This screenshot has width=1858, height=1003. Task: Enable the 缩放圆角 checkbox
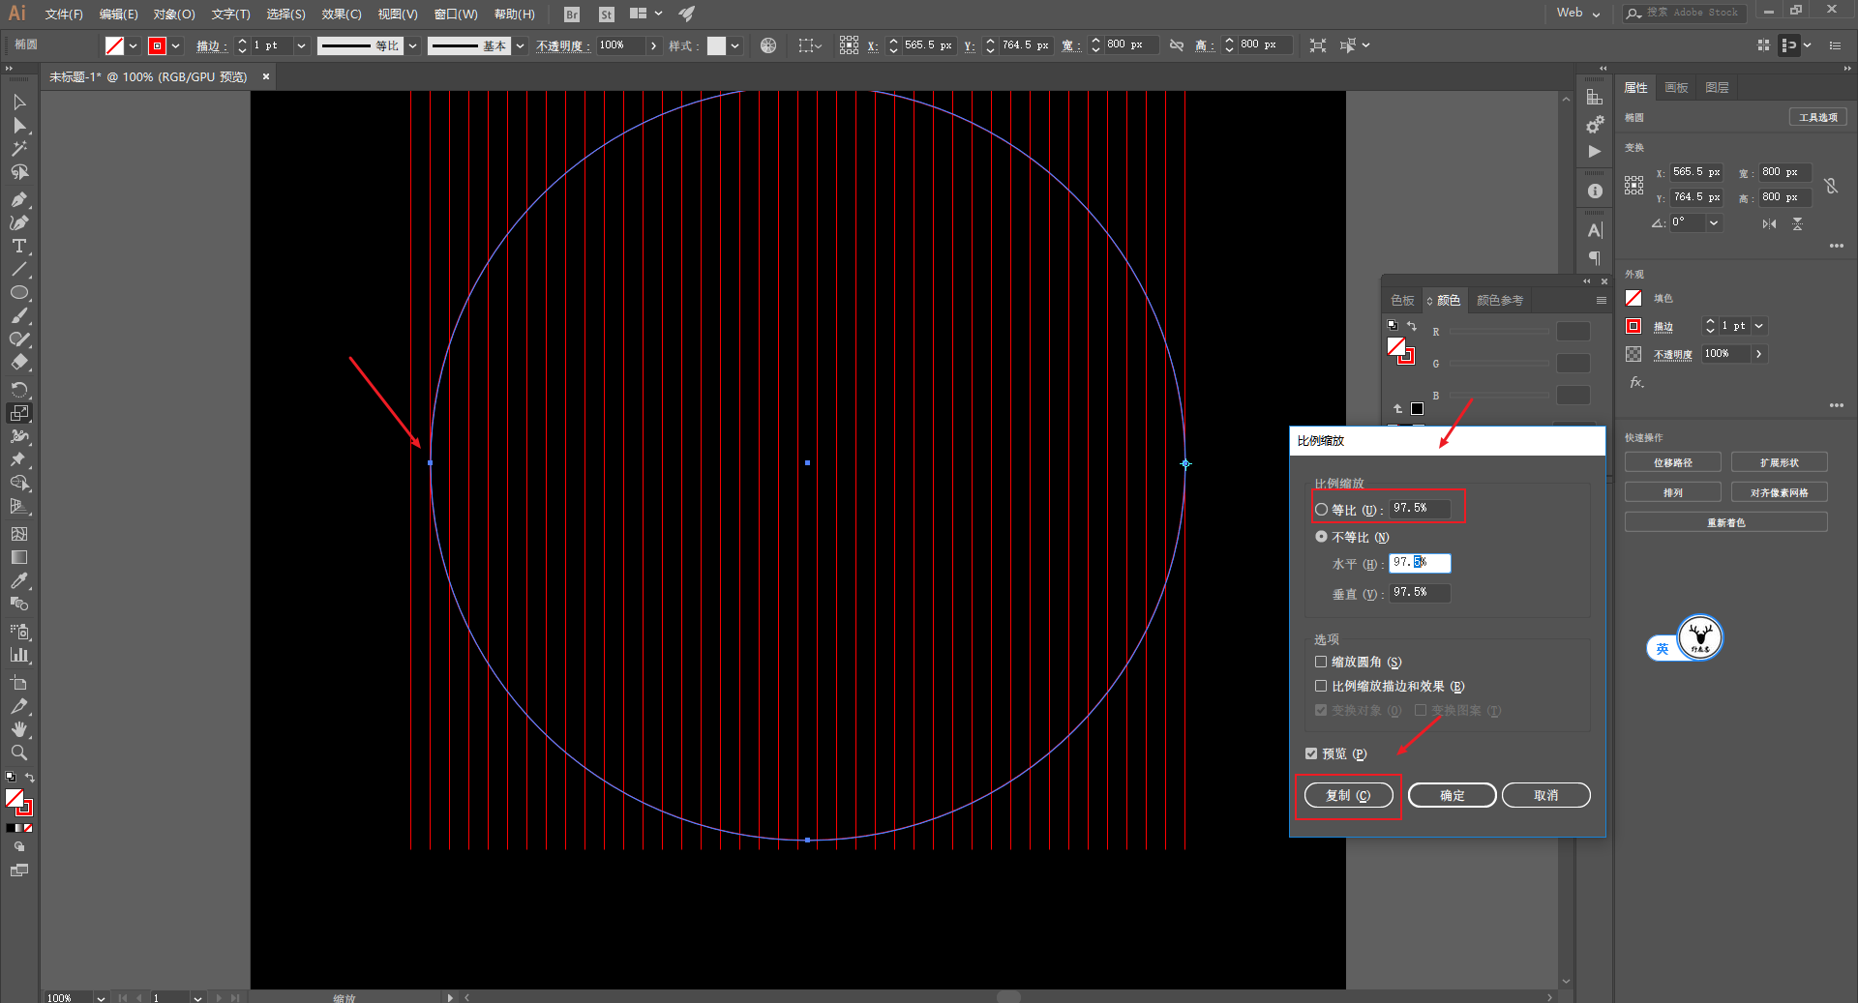pos(1321,663)
